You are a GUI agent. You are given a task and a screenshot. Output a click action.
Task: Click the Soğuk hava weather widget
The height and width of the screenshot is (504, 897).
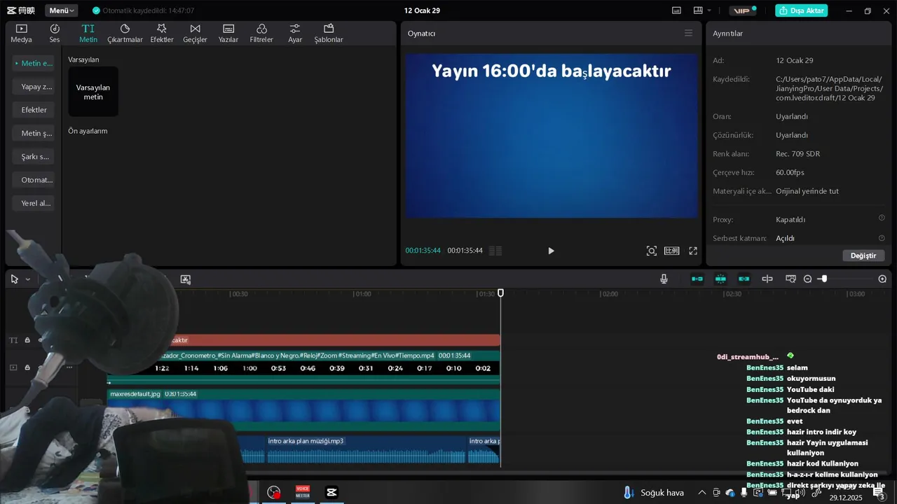tap(654, 493)
